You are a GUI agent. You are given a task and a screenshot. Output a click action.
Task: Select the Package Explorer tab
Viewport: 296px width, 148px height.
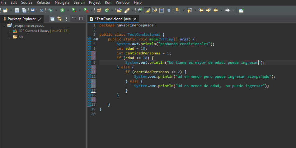click(21, 19)
